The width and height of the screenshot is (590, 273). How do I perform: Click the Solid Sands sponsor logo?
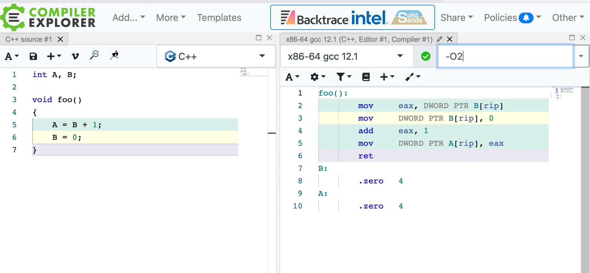(x=409, y=17)
